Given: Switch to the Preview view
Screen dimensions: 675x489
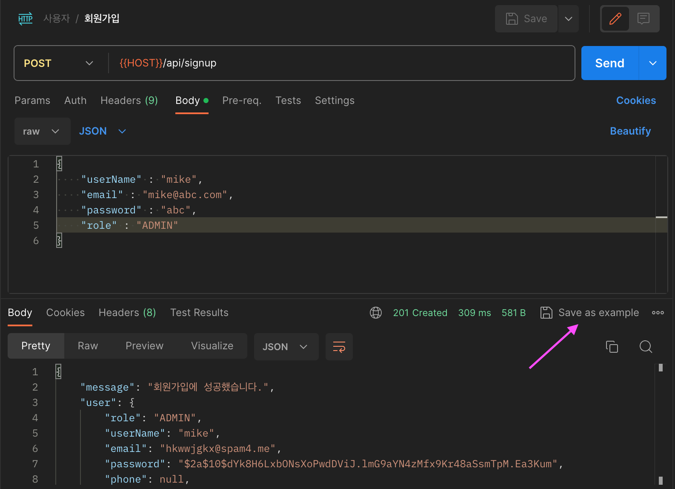Looking at the screenshot, I should point(144,346).
